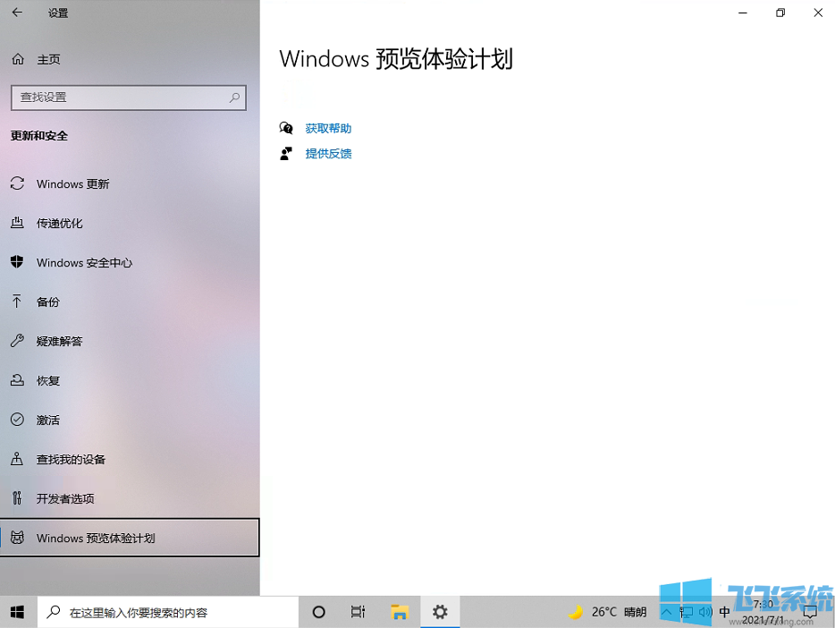The height and width of the screenshot is (628, 835).
Task: Launch File Explorer from taskbar
Action: pyautogui.click(x=400, y=612)
